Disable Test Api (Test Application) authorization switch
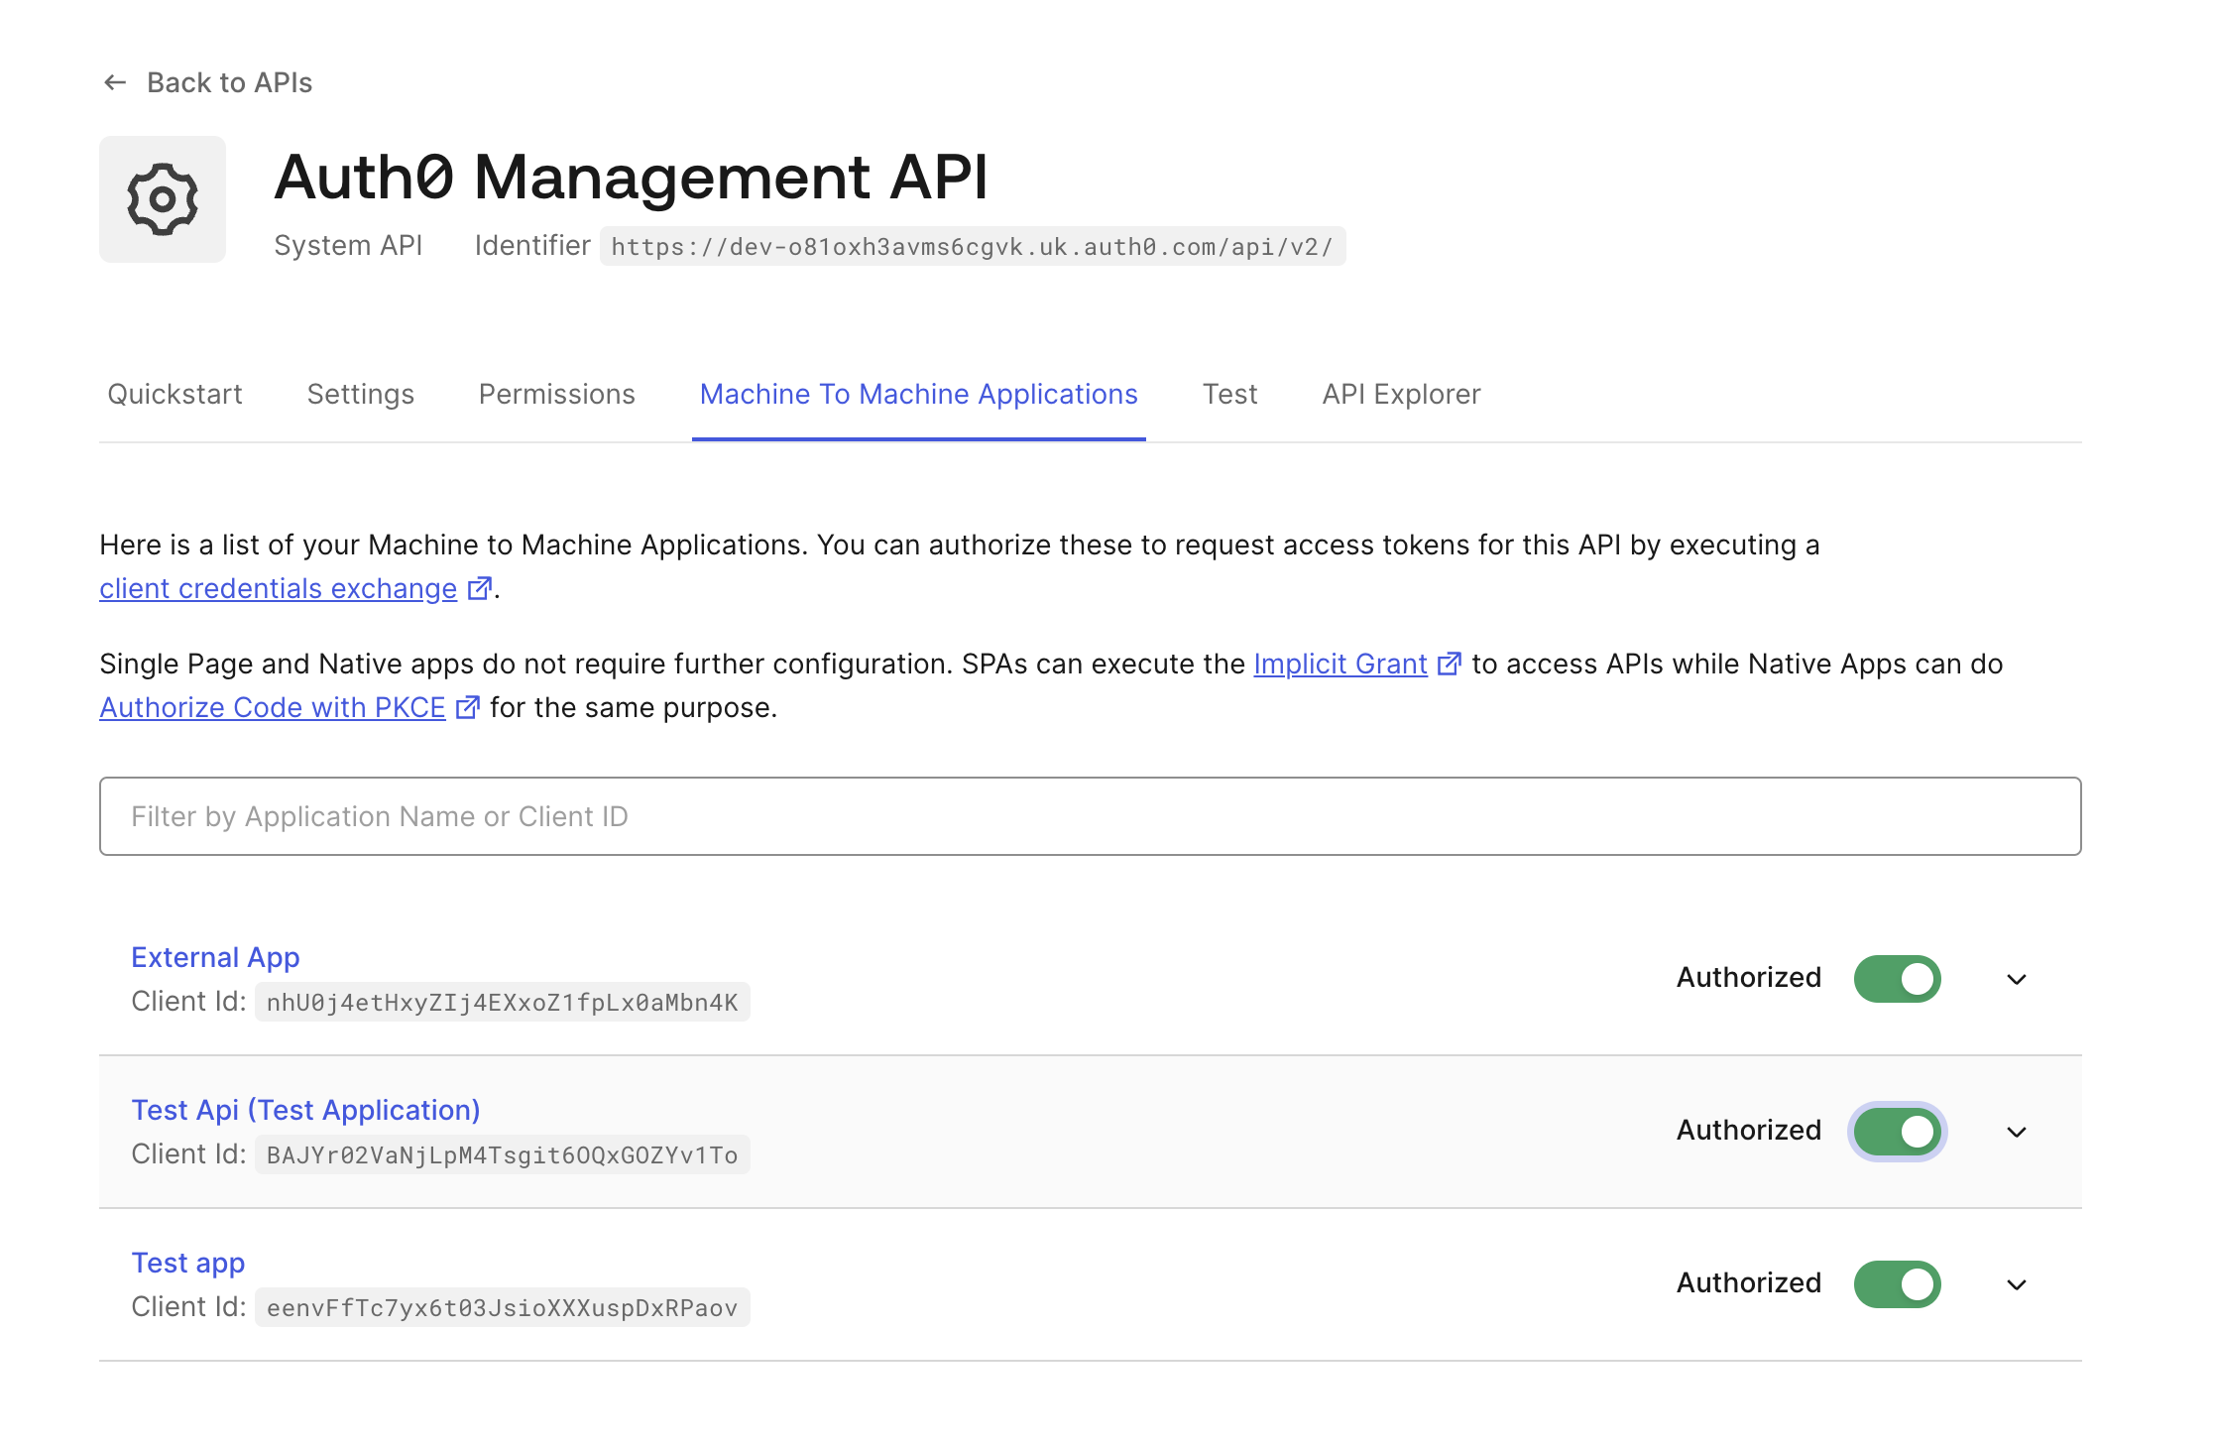This screenshot has height=1454, width=2213. pos(1897,1132)
